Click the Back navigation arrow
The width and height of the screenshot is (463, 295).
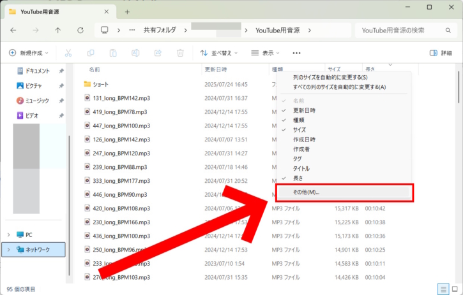[x=13, y=30]
